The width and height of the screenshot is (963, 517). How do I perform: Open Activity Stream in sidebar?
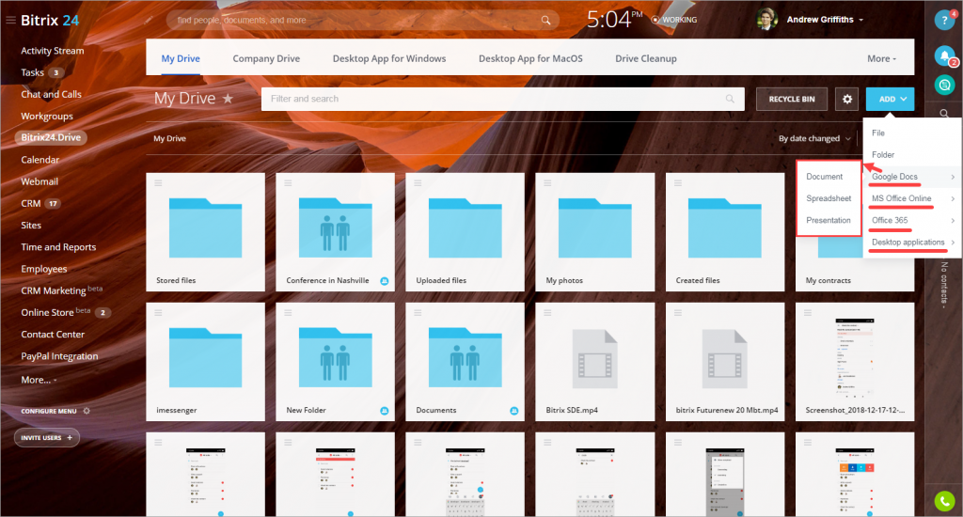53,51
